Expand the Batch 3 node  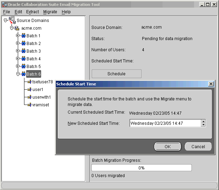(x=17, y=51)
